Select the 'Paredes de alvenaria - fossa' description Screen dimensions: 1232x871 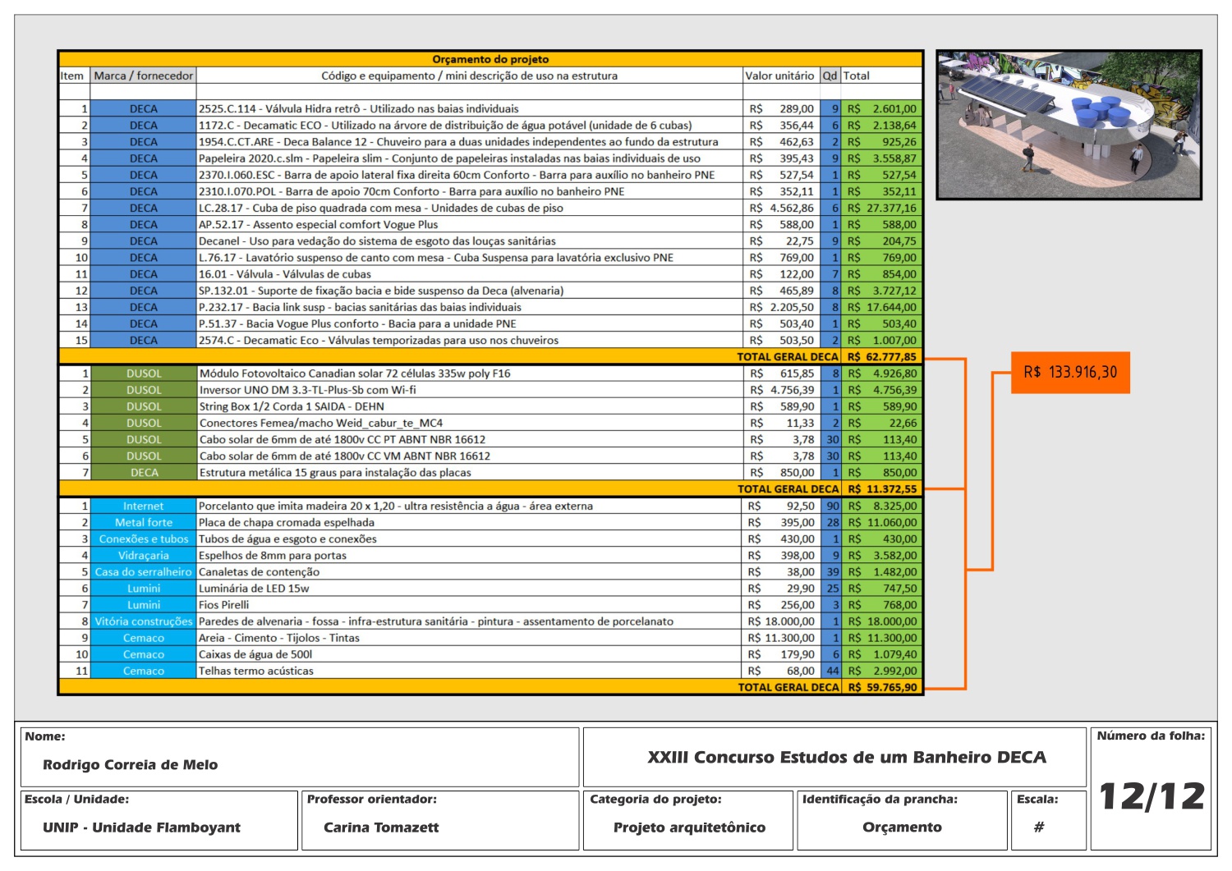click(470, 621)
